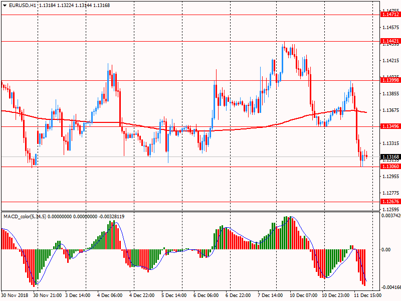
Task: Click the 30 Nov 2018 time label
Action: (x=15, y=296)
